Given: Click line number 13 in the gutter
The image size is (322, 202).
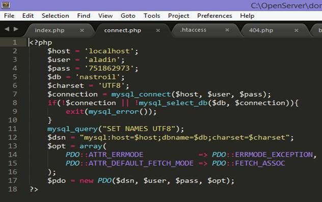Looking at the screenshot, I should point(13,146).
